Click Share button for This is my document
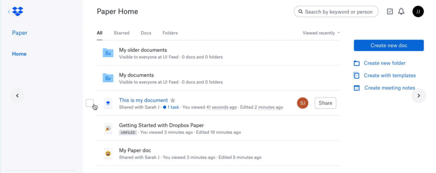The height and width of the screenshot is (173, 436). [325, 103]
